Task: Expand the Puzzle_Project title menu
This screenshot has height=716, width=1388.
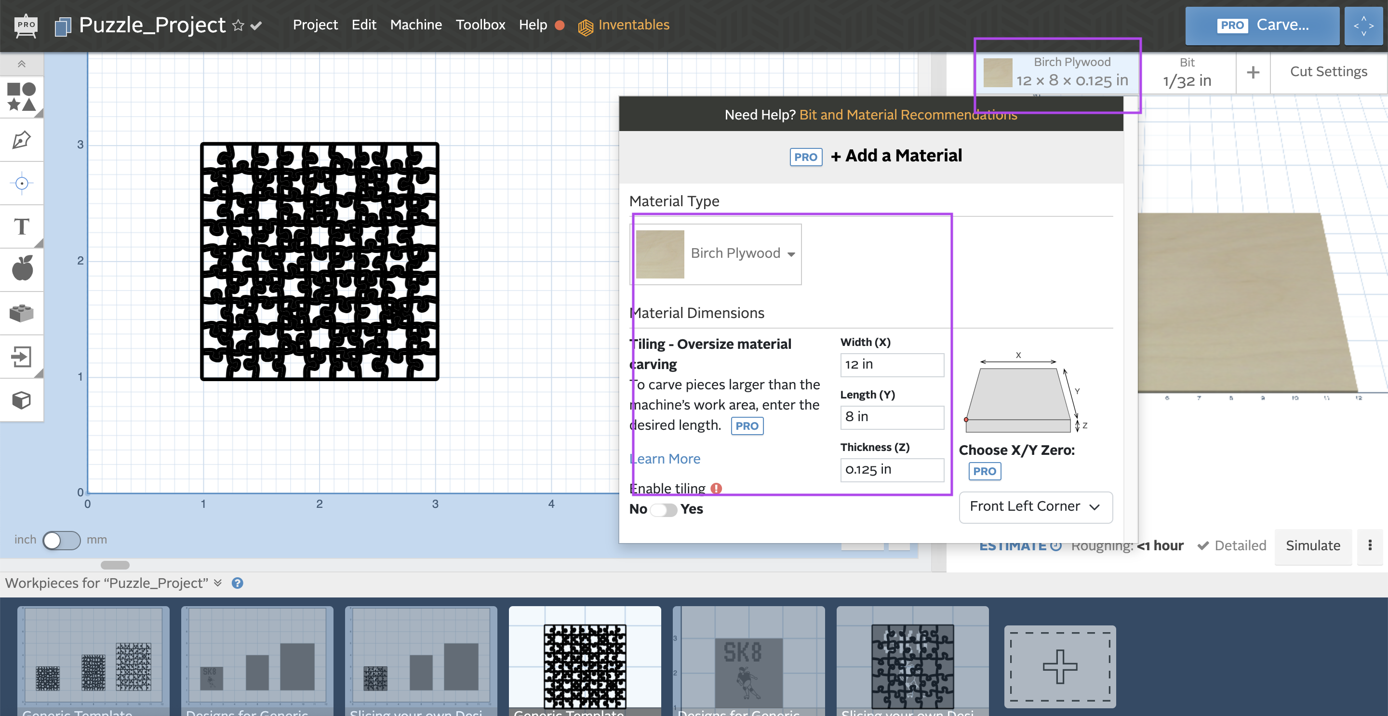Action: [x=256, y=24]
